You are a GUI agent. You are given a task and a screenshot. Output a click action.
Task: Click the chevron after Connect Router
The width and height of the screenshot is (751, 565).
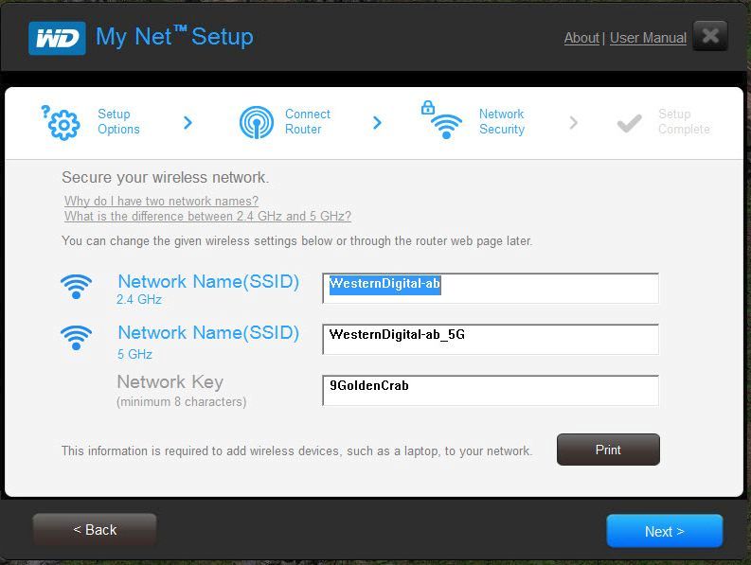(x=378, y=123)
